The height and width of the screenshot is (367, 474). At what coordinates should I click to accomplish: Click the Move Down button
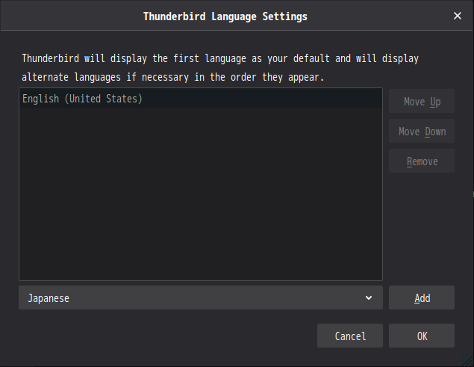[x=422, y=131]
